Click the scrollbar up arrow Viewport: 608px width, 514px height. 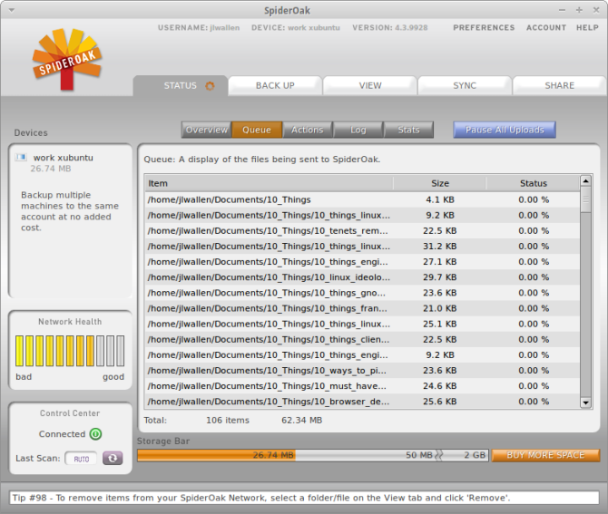pos(585,181)
